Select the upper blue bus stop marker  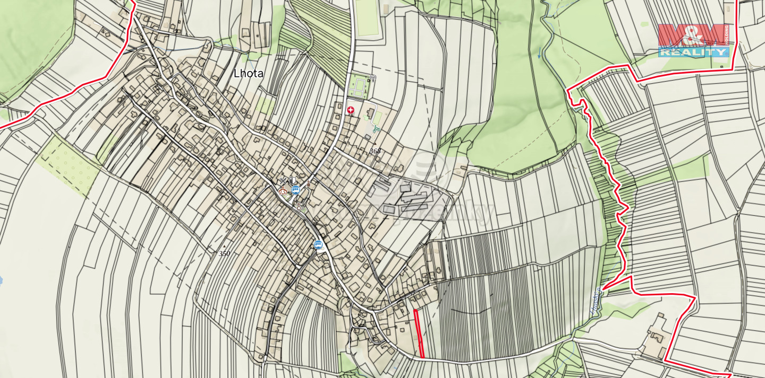point(296,190)
